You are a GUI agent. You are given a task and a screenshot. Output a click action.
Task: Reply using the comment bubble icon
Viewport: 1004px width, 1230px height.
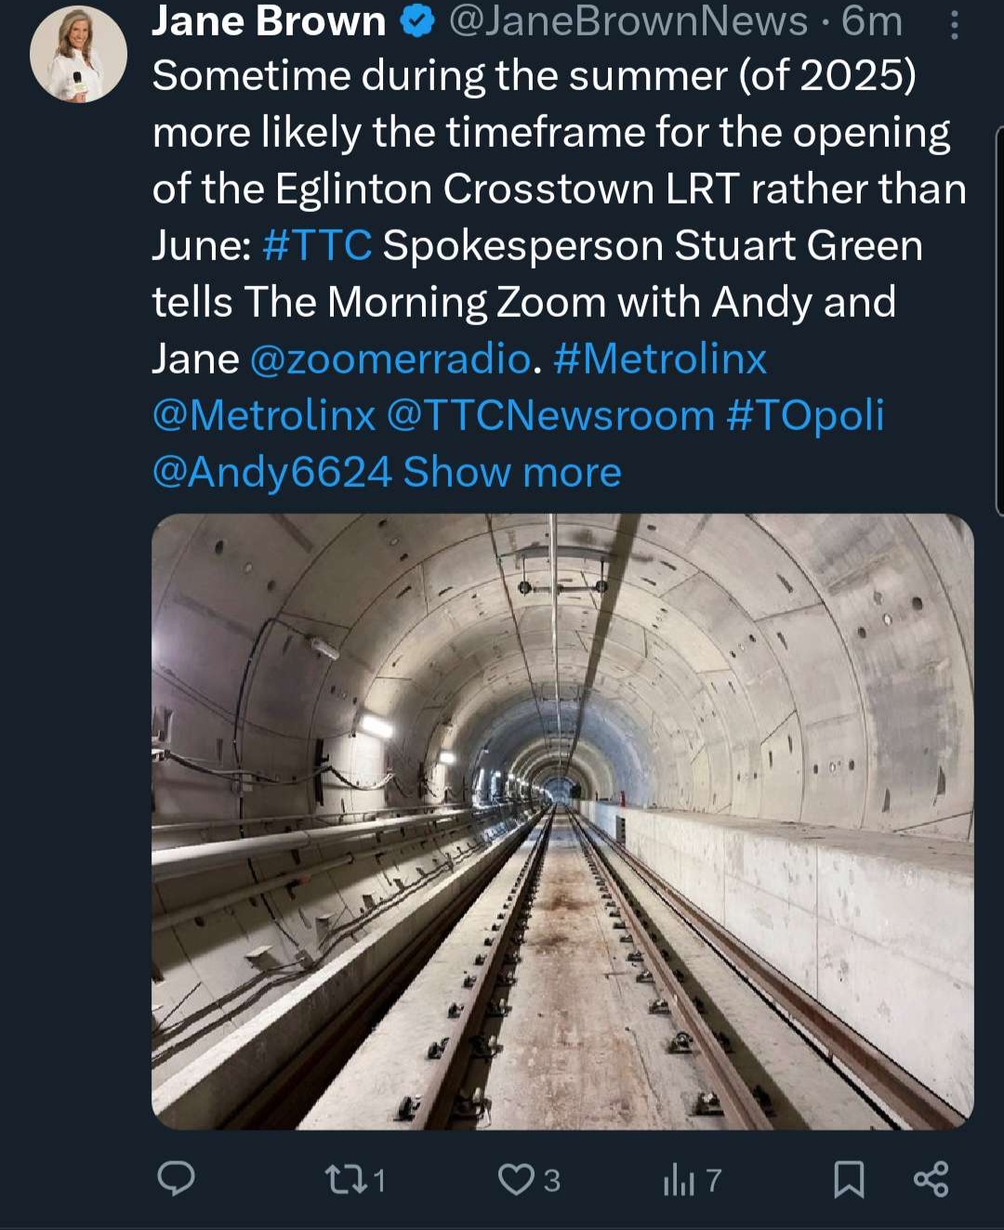click(176, 1178)
